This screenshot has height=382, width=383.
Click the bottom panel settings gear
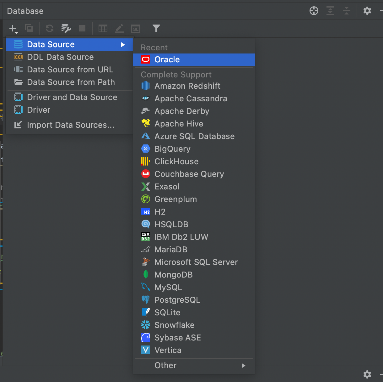367,374
